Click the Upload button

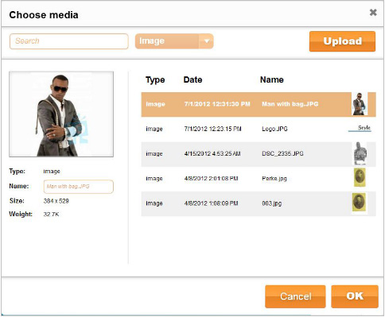342,41
